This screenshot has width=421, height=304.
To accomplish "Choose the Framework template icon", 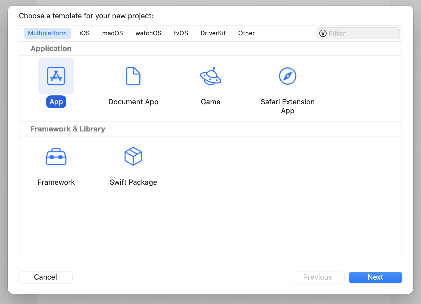I will [56, 156].
